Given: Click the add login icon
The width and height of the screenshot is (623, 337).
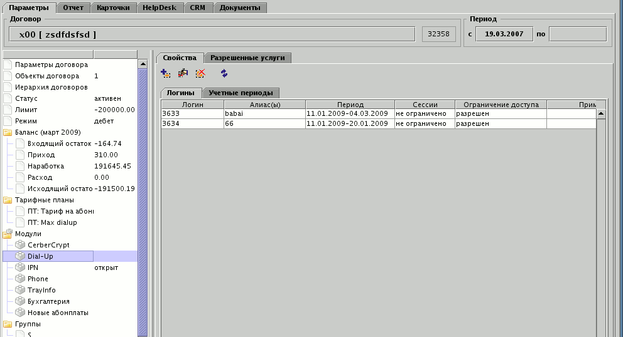Looking at the screenshot, I should tap(165, 73).
